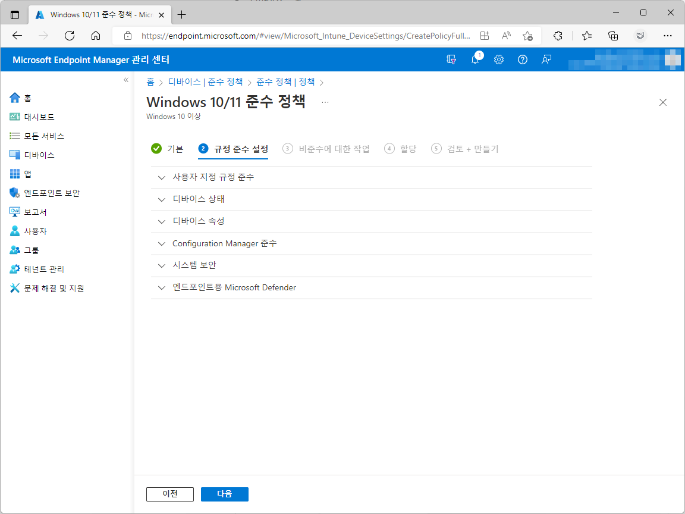Select the 규정 준수 설정 step tab
Screen dimensions: 685x514
pyautogui.click(x=233, y=149)
